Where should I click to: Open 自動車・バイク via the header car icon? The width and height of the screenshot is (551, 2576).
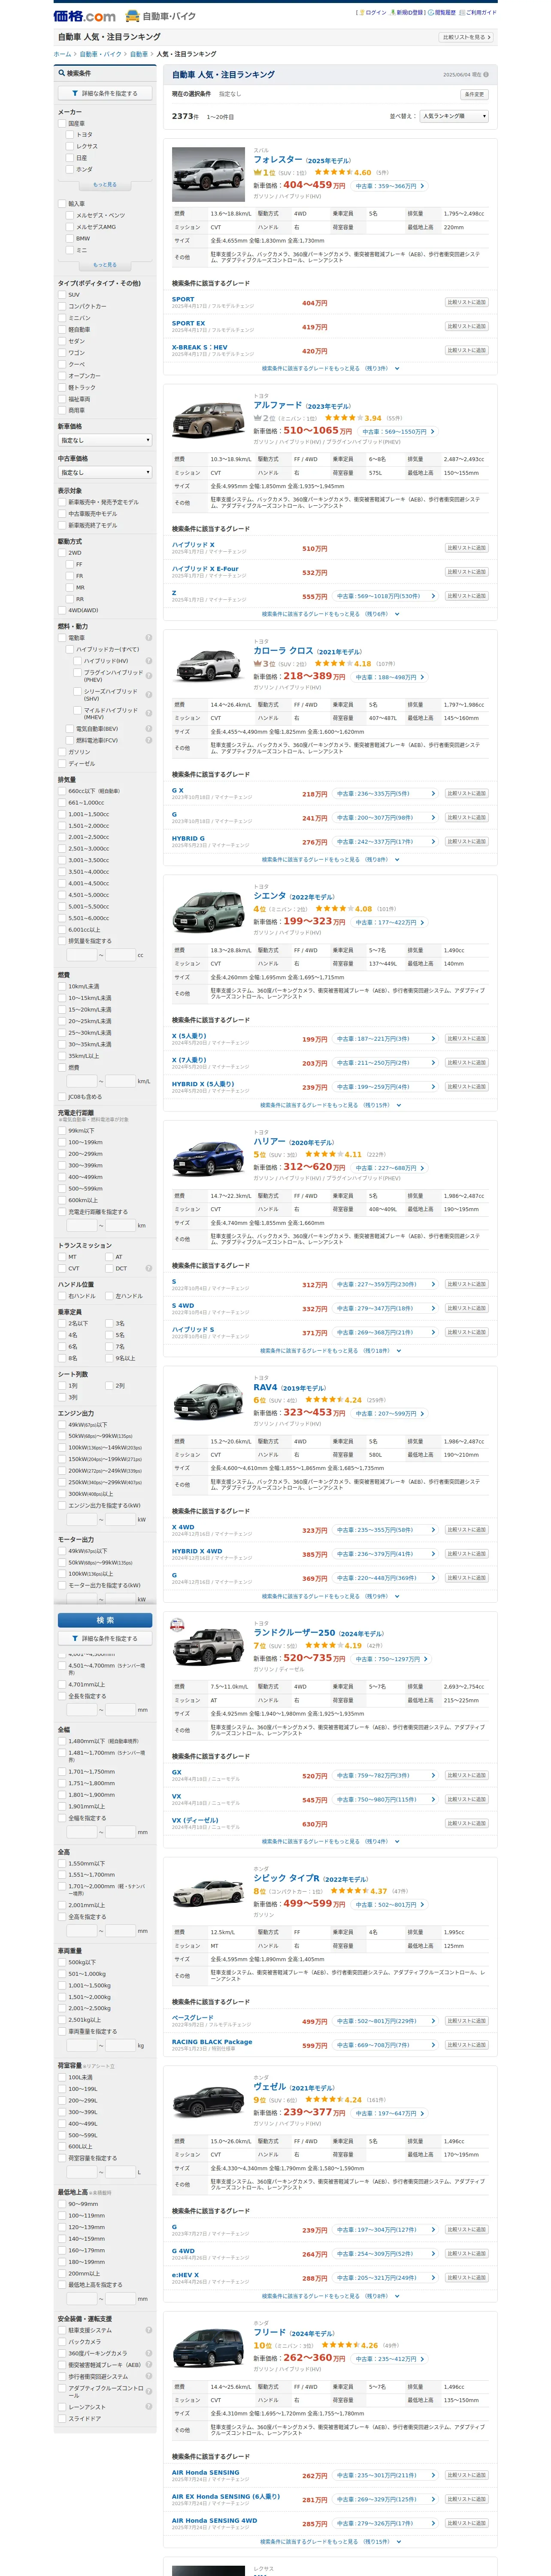pyautogui.click(x=133, y=16)
